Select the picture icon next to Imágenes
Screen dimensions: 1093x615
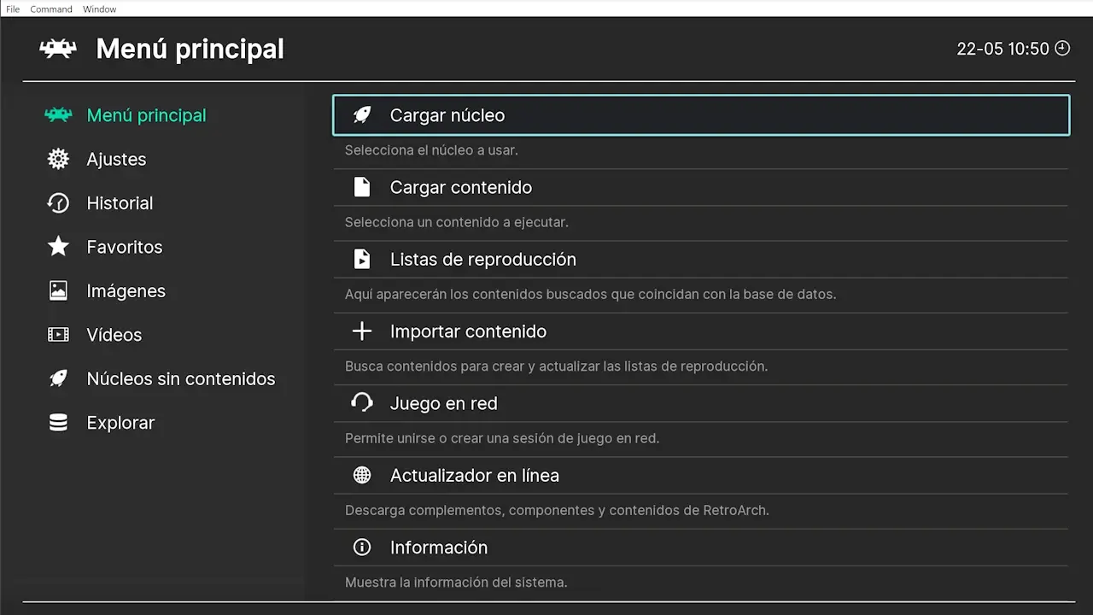(x=57, y=290)
